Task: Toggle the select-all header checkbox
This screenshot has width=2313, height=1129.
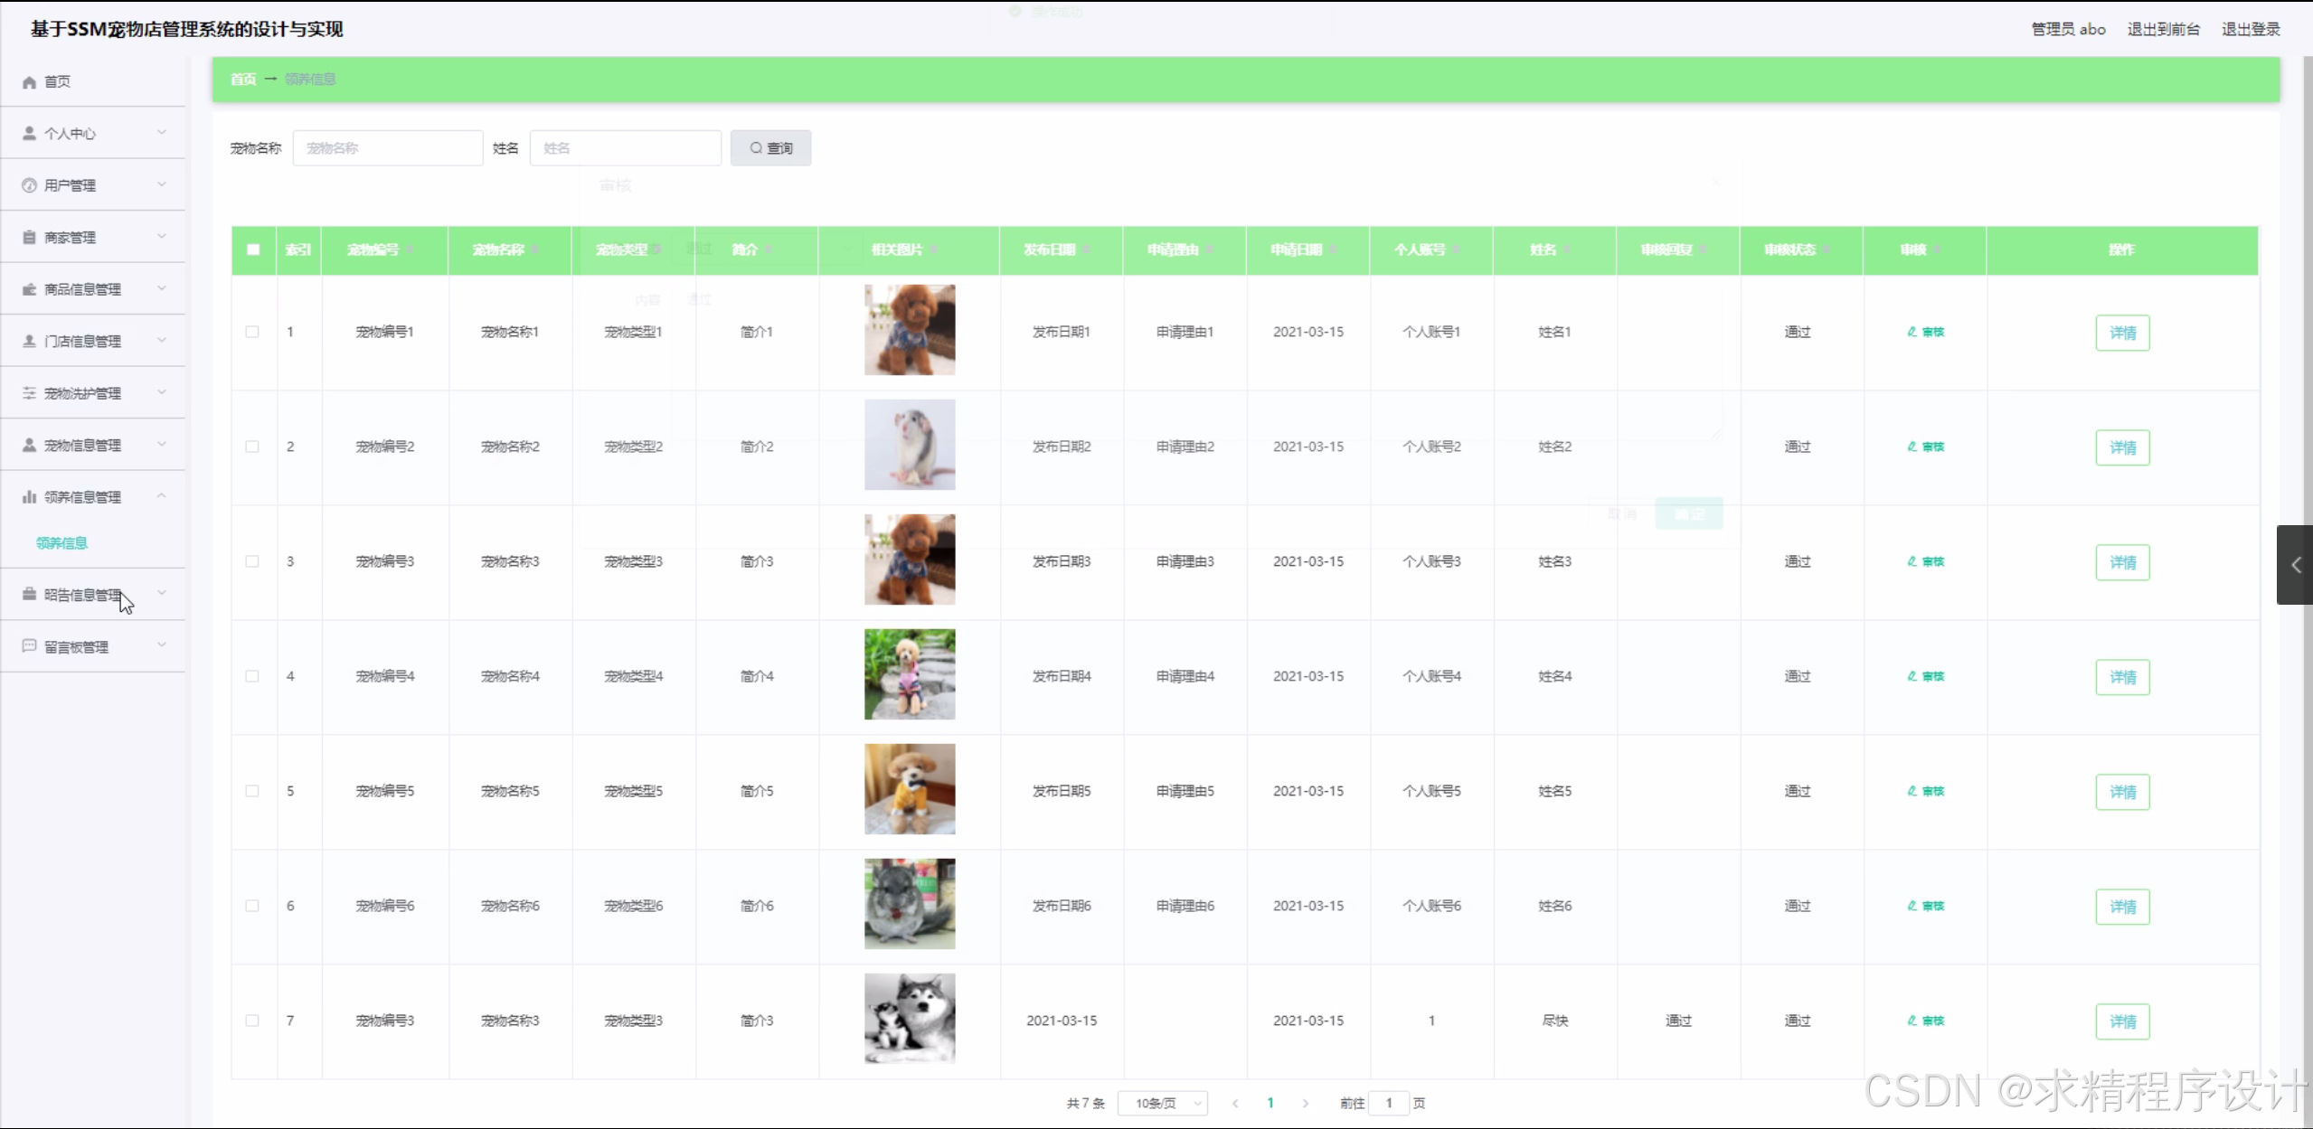Action: tap(253, 249)
